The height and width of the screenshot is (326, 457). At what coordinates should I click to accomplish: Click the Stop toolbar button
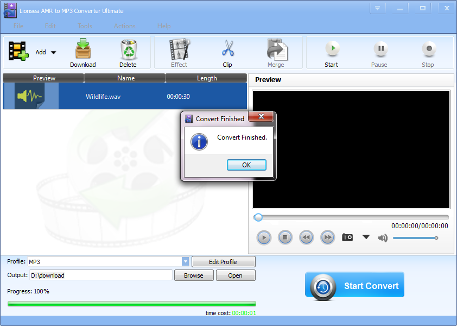pos(428,54)
